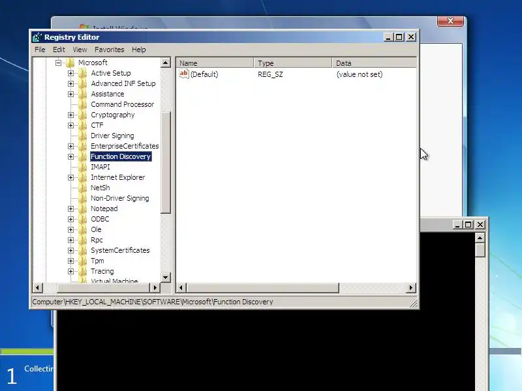This screenshot has width=522, height=391.
Task: Collapse the Microsoft key
Action: tap(58, 63)
